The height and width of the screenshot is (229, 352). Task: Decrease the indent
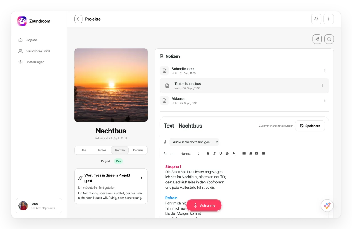tap(257, 154)
